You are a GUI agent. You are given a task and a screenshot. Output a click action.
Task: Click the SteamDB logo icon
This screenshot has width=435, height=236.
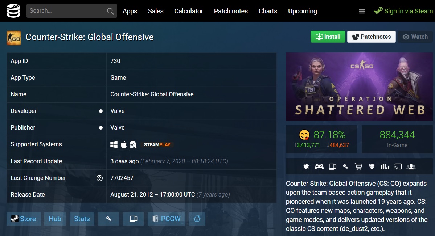pos(13,11)
